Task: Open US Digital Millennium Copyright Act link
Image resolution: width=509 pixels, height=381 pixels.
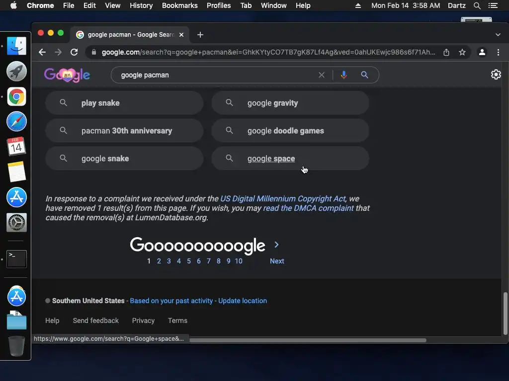Action: (283, 198)
